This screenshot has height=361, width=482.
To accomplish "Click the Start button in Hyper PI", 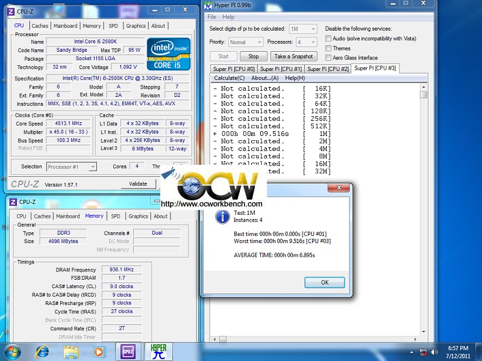I will click(x=224, y=57).
